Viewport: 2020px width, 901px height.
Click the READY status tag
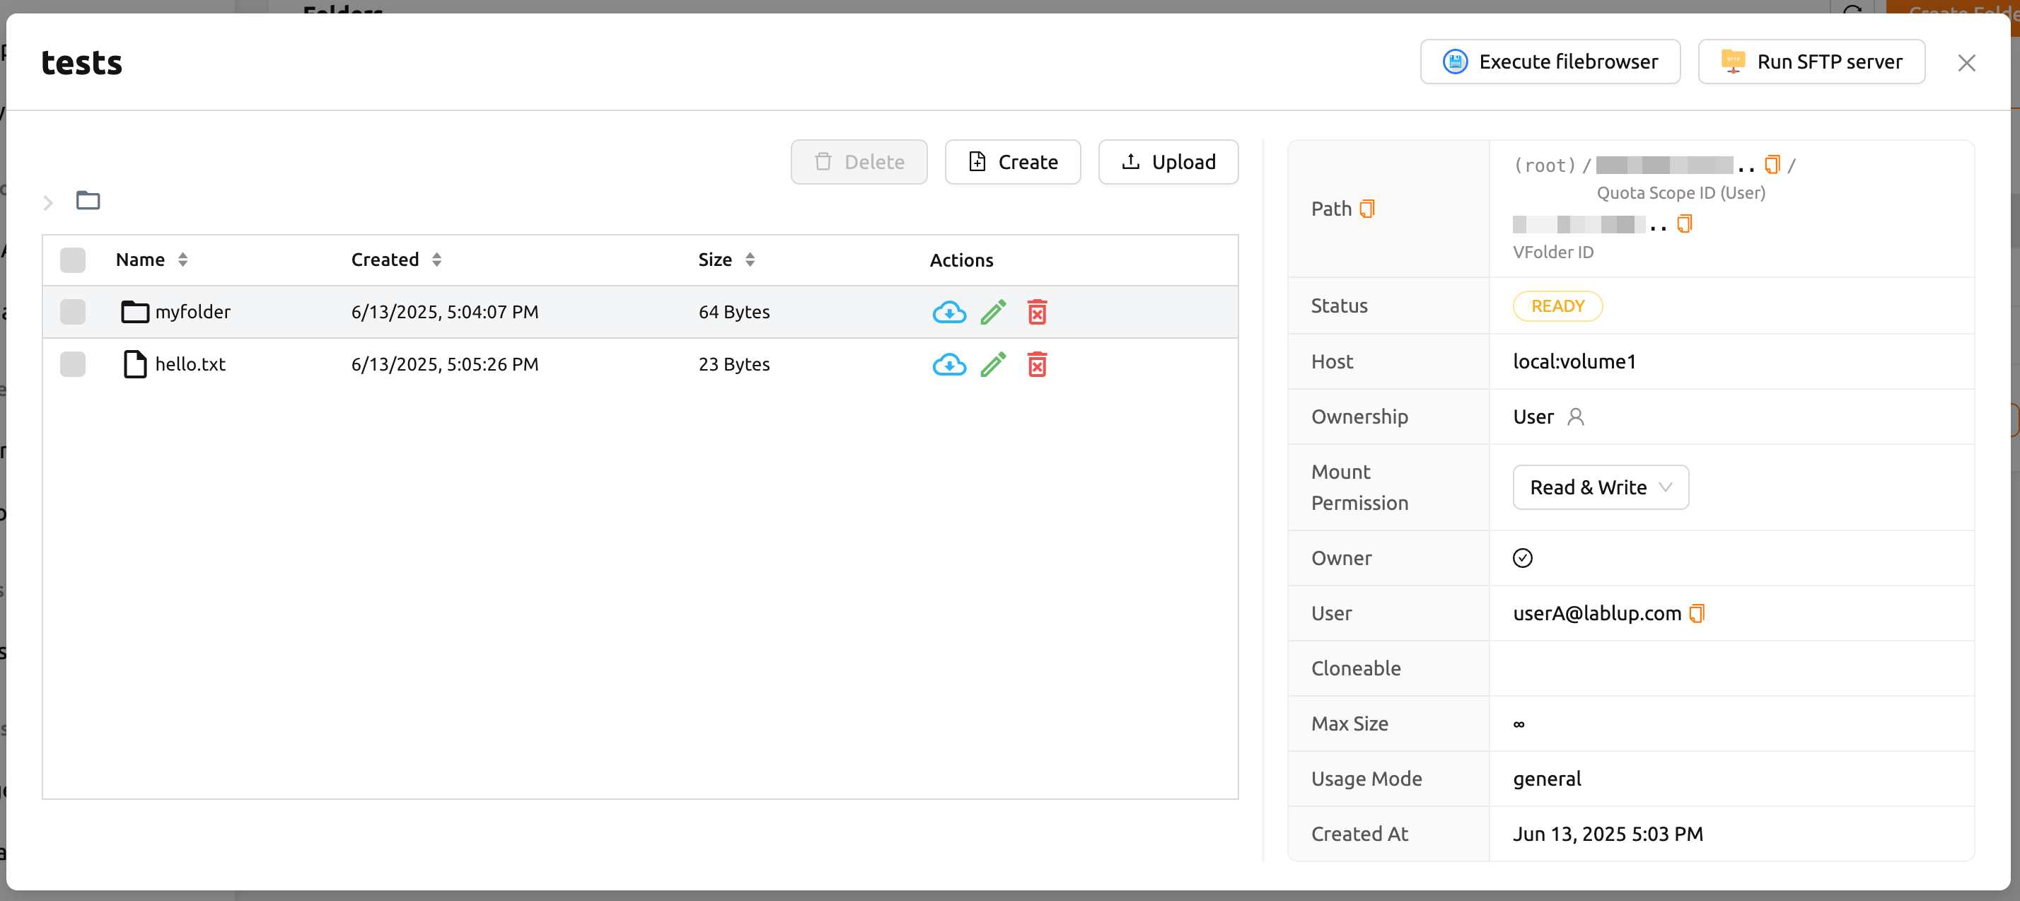[x=1557, y=307]
